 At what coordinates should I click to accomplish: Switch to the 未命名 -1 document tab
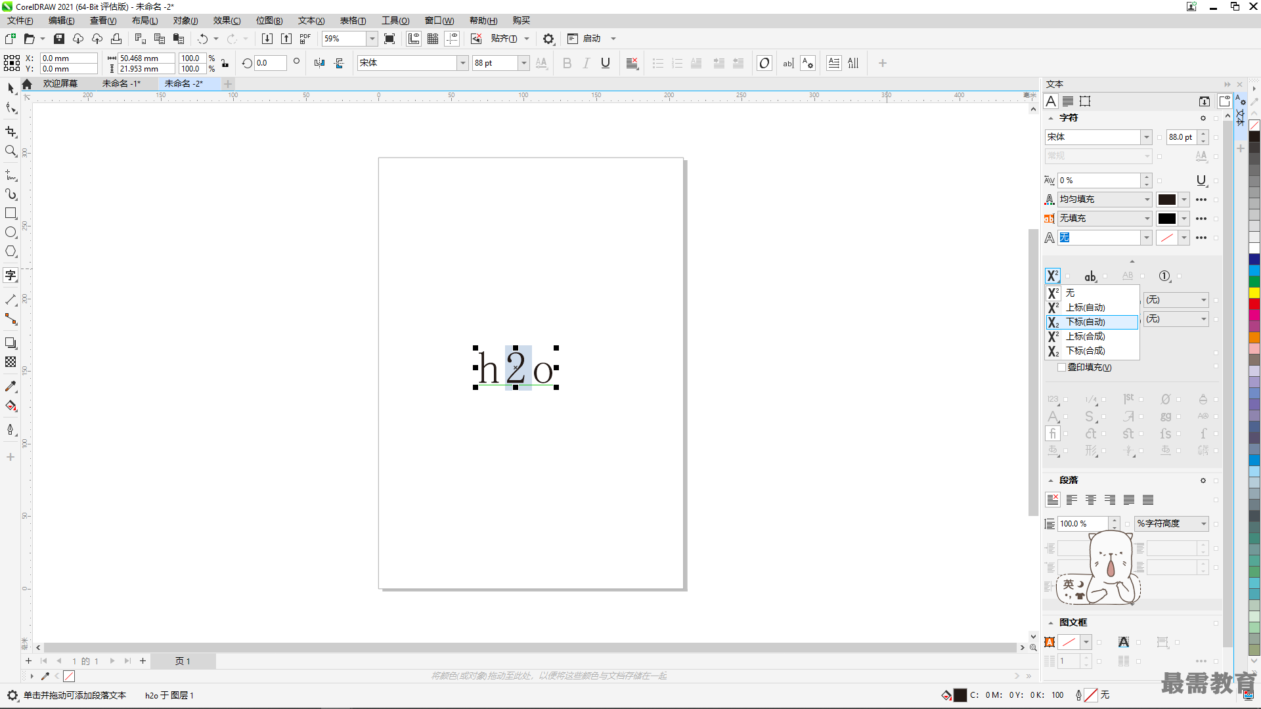pos(121,83)
